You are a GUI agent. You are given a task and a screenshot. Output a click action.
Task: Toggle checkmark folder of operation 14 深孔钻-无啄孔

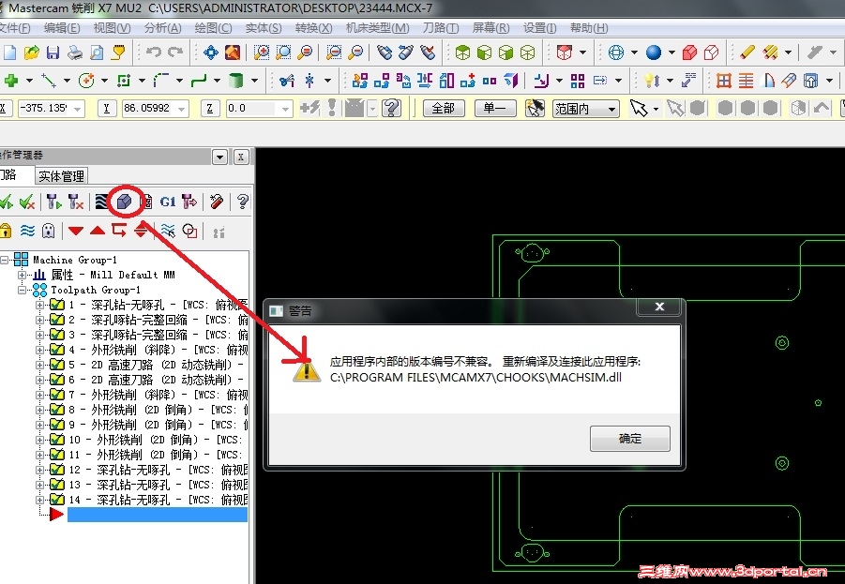point(57,500)
